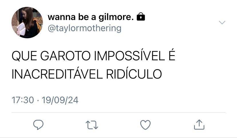Click the 17:30 timestamp

pyautogui.click(x=23, y=100)
